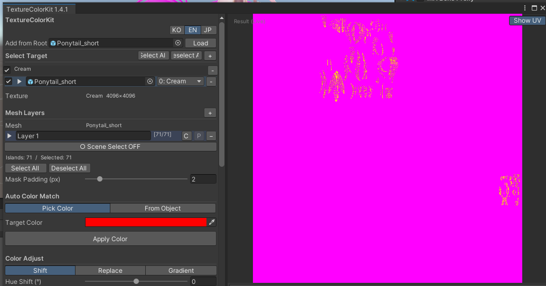Viewport: 546px width, 286px height.
Task: Click the '[71/71]' island count text
Action: pos(163,135)
